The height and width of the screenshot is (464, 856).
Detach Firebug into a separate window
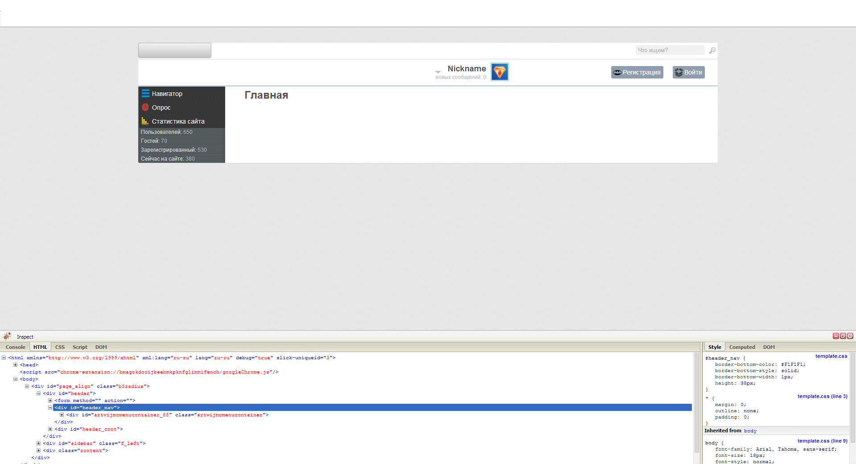pos(843,336)
